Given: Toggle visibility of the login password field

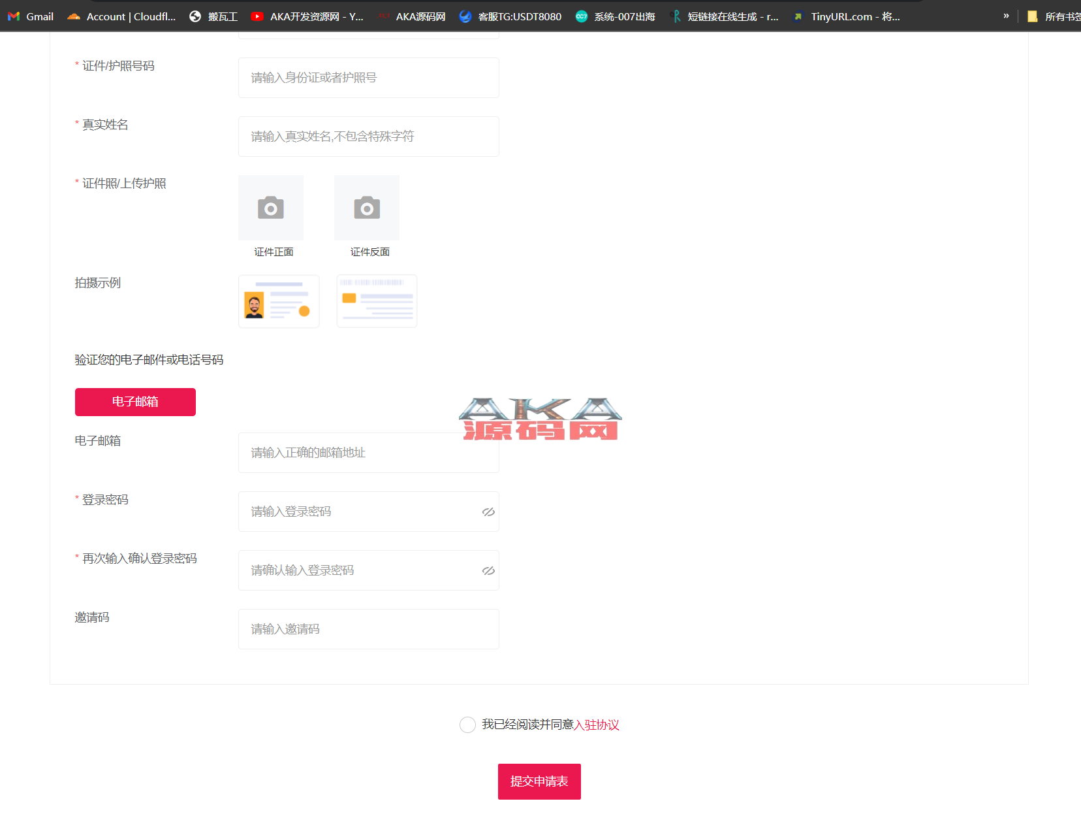Looking at the screenshot, I should click(x=488, y=512).
